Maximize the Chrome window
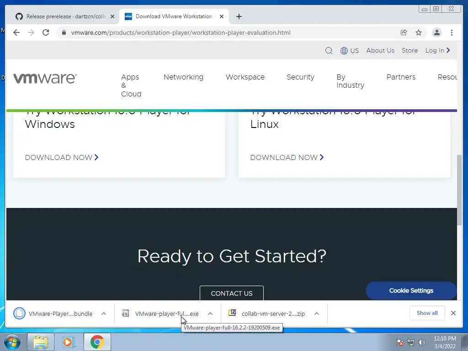 click(x=436, y=9)
